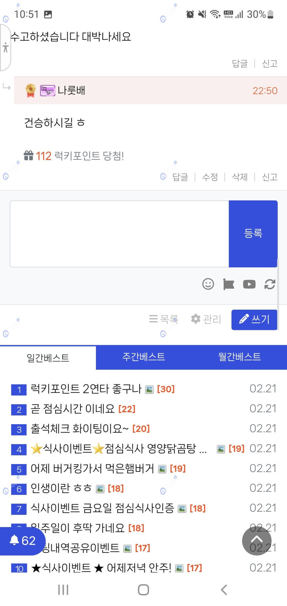
Task: Switch to the 주간베스트 tab
Action: [x=144, y=357]
